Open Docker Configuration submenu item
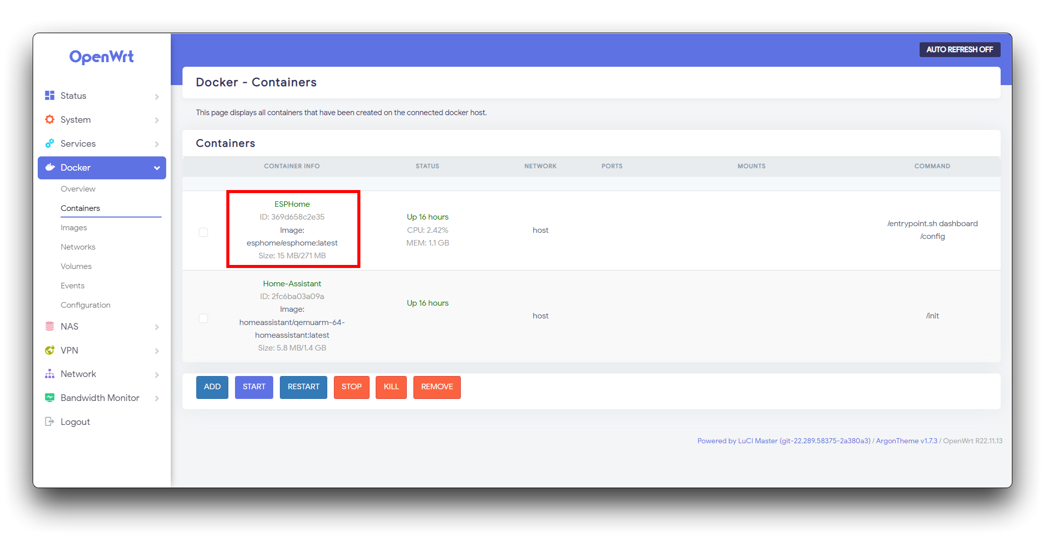This screenshot has height=537, width=1045. point(86,305)
